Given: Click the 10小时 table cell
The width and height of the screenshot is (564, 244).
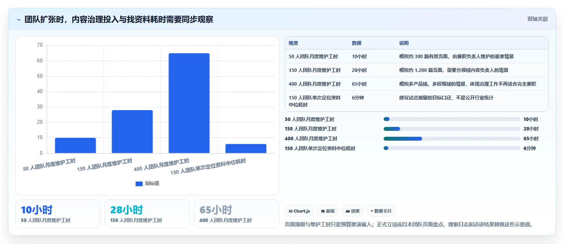Looking at the screenshot, I should (x=359, y=57).
